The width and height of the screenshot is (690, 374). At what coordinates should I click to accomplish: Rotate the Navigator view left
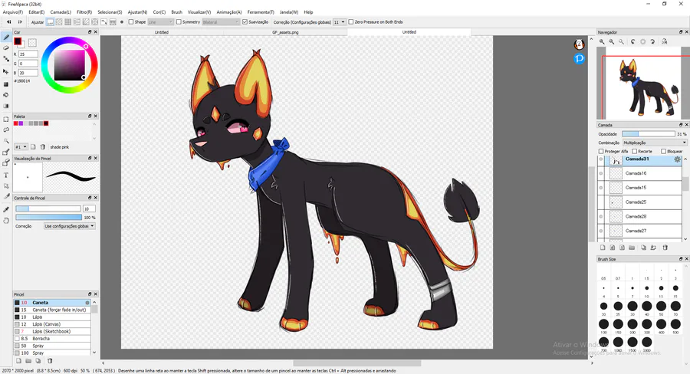(632, 41)
